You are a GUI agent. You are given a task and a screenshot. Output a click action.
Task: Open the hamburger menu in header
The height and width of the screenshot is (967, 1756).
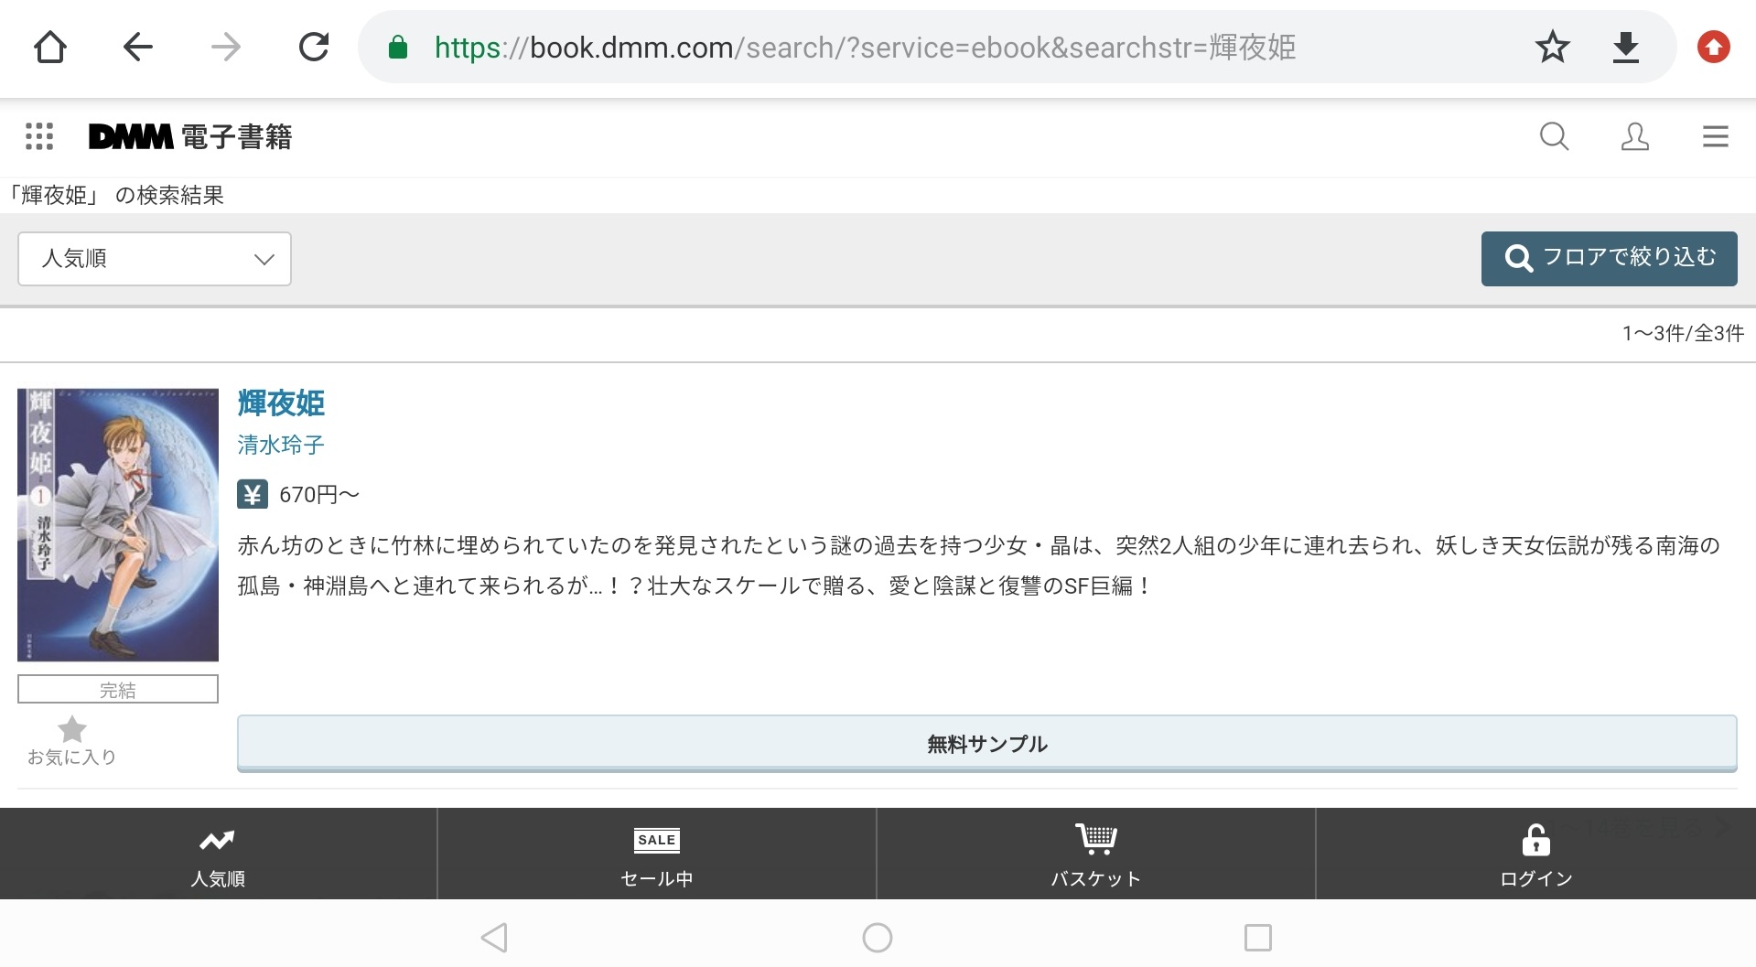tap(1715, 136)
